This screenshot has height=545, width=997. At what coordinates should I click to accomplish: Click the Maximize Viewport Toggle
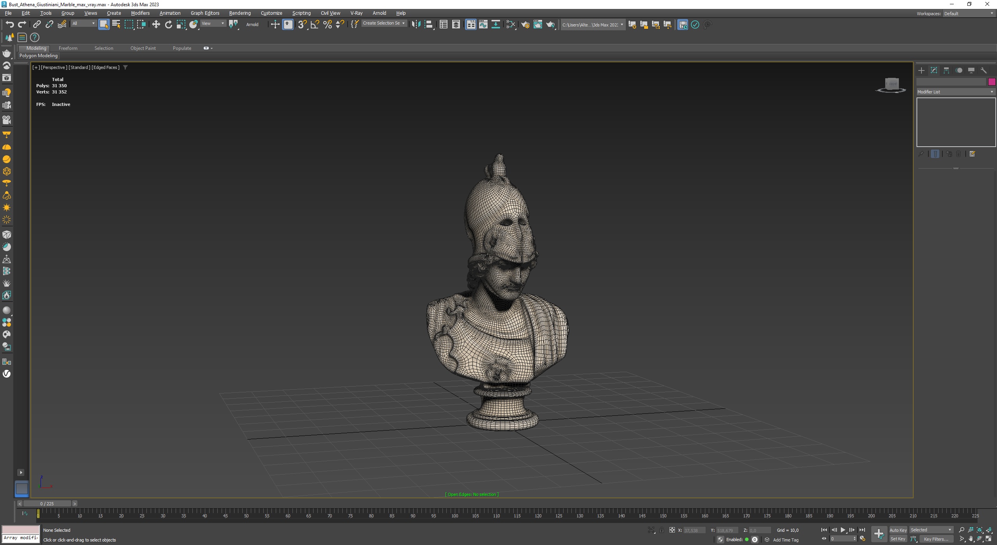coord(989,539)
